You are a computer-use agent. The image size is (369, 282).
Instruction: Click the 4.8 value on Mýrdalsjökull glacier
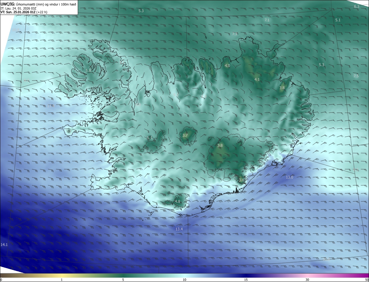click(x=177, y=202)
